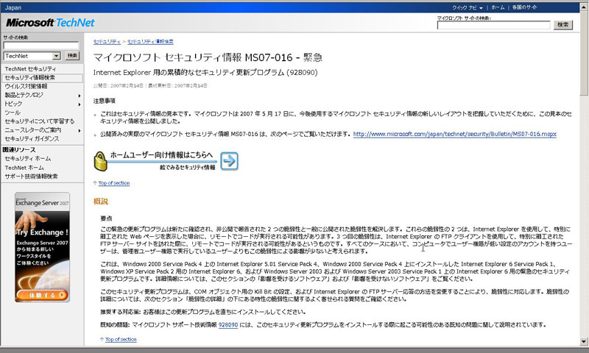This screenshot has width=589, height=353.
Task: Click the scroll up arrow of the scrollbar
Action: (x=584, y=7)
